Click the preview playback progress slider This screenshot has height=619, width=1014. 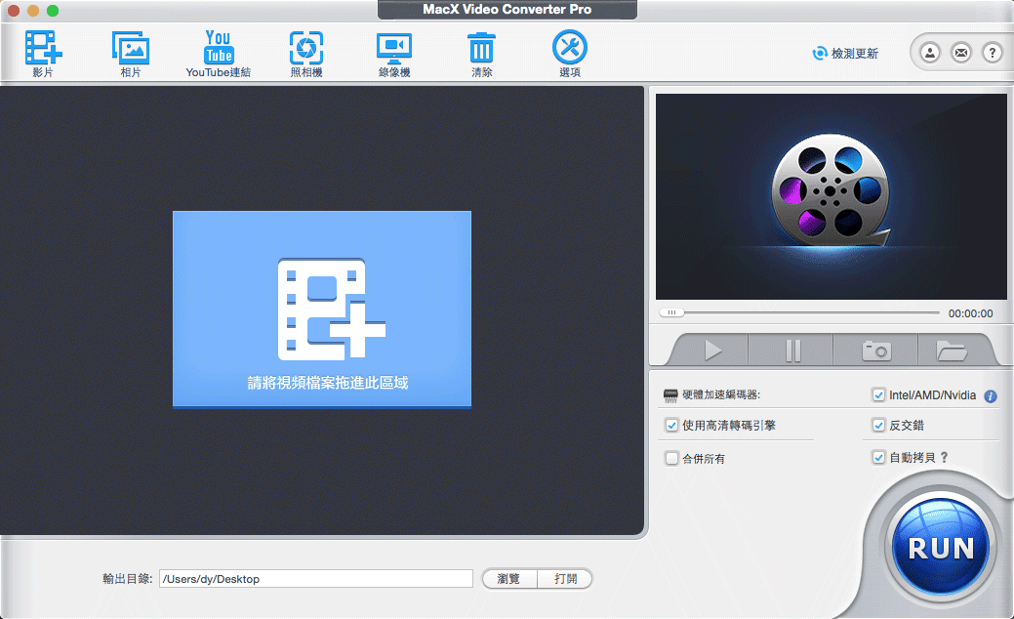point(799,312)
